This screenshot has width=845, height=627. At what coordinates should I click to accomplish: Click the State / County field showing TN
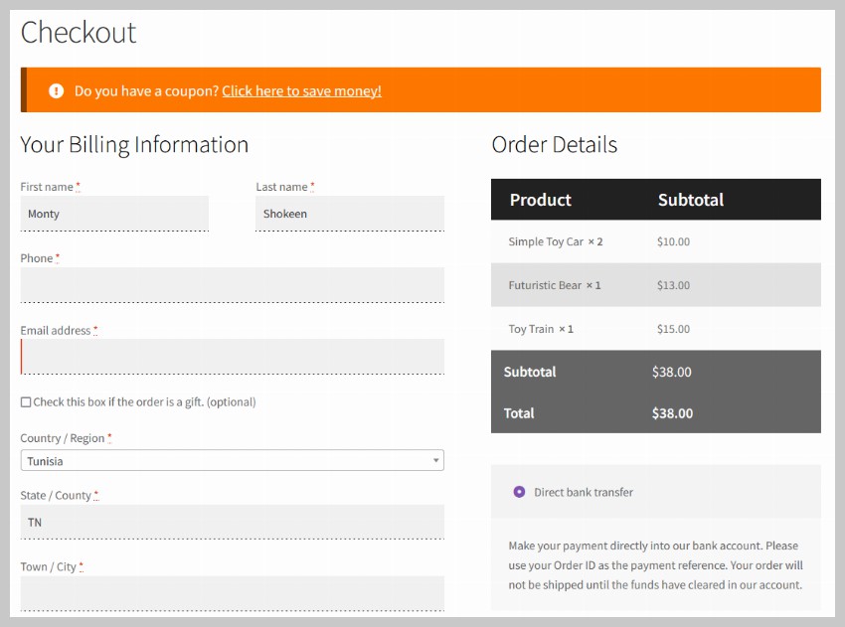click(x=232, y=522)
